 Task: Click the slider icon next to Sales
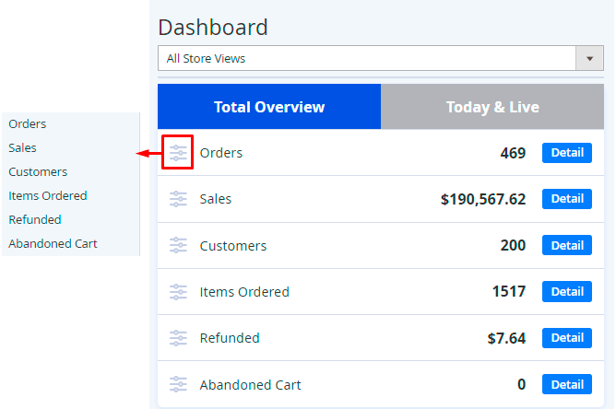178,199
